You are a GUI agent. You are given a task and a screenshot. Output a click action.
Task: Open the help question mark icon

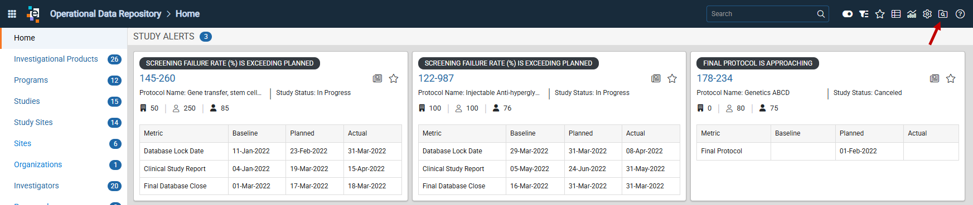960,14
